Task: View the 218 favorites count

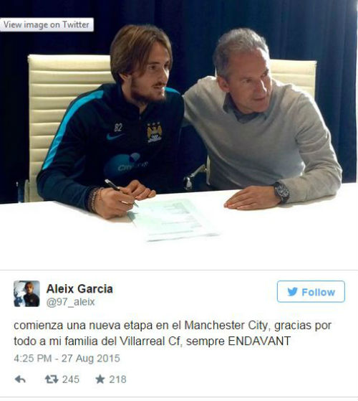Action: click(117, 379)
